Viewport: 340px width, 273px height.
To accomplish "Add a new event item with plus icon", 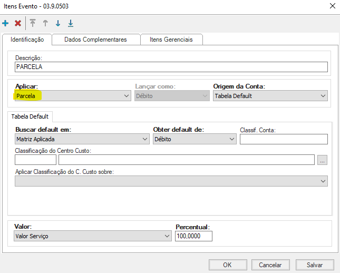I will tap(5, 23).
